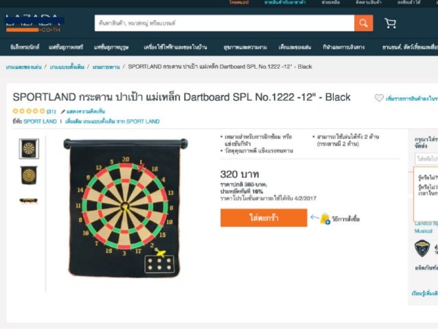Open the shopping cart icon

click(x=390, y=23)
